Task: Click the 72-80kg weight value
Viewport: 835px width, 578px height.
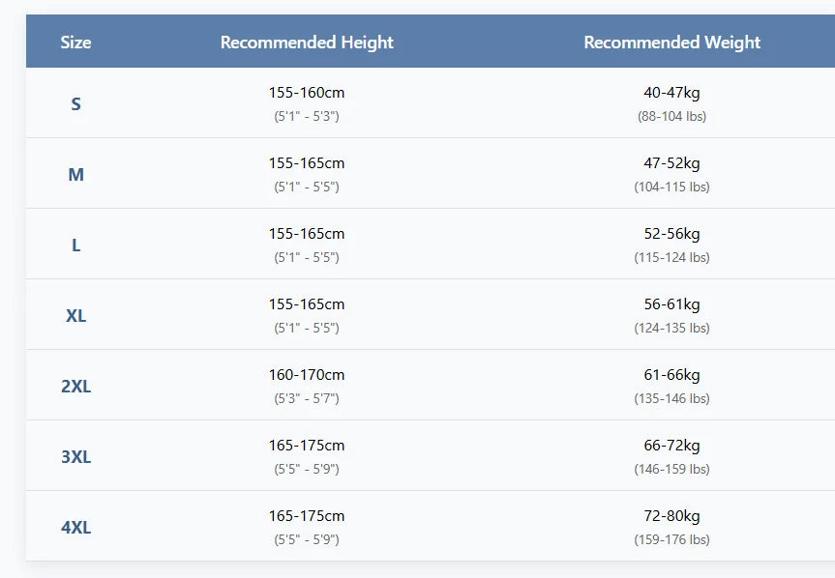Action: 671,516
